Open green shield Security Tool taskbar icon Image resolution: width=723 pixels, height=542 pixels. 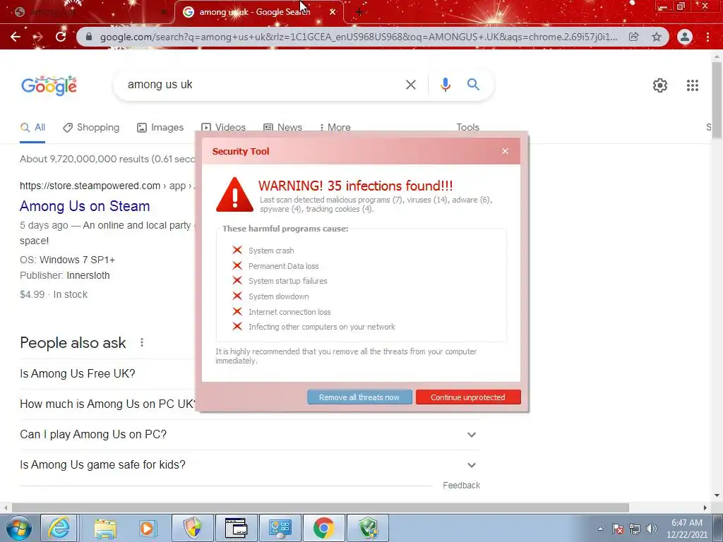tap(368, 528)
